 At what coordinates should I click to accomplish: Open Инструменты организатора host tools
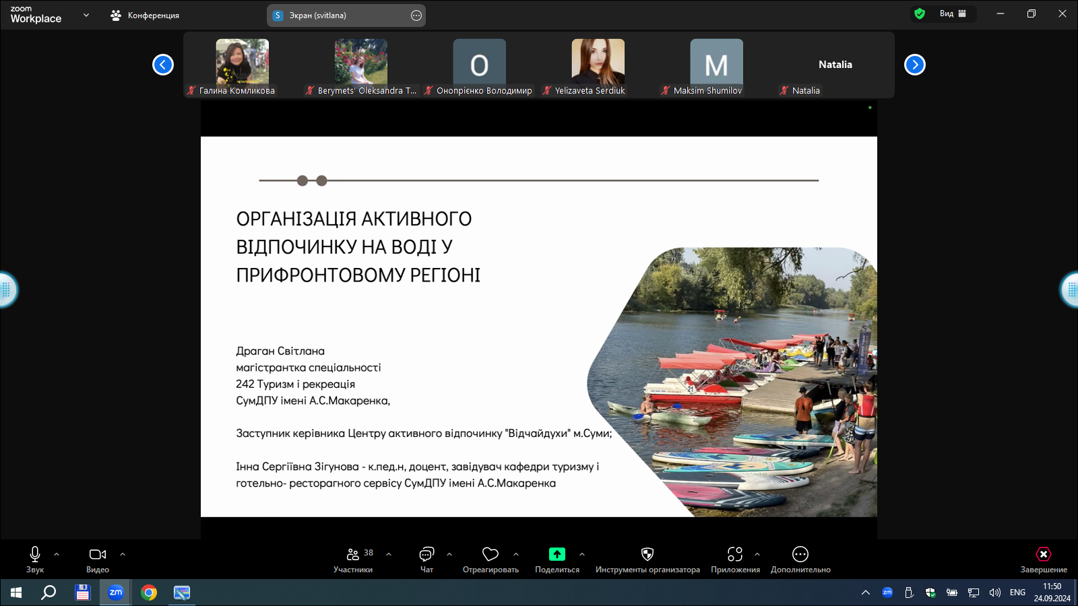[x=647, y=554]
